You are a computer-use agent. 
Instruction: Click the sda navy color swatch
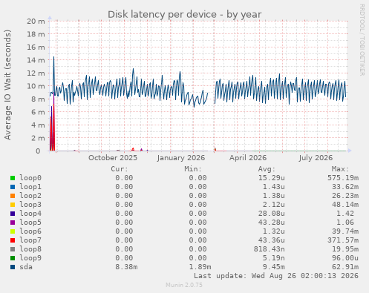coord(13,267)
